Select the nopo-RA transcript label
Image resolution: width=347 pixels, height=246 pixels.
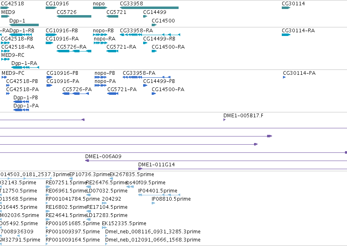click(x=104, y=38)
